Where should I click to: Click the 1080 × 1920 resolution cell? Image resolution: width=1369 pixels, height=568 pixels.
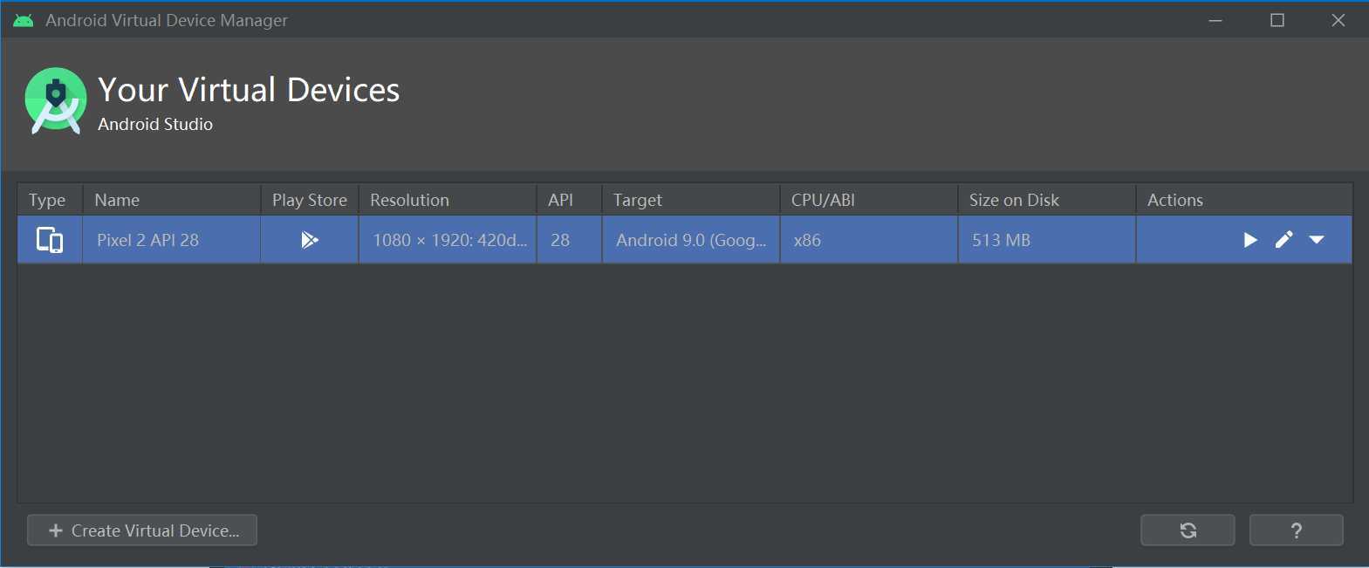(448, 240)
